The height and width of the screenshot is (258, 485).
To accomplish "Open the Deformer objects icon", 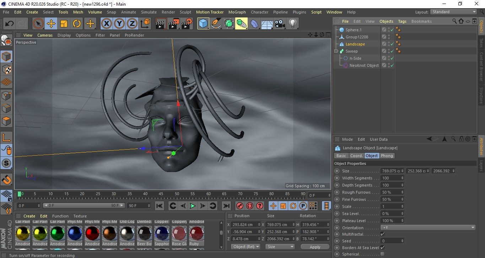I will tap(254, 24).
